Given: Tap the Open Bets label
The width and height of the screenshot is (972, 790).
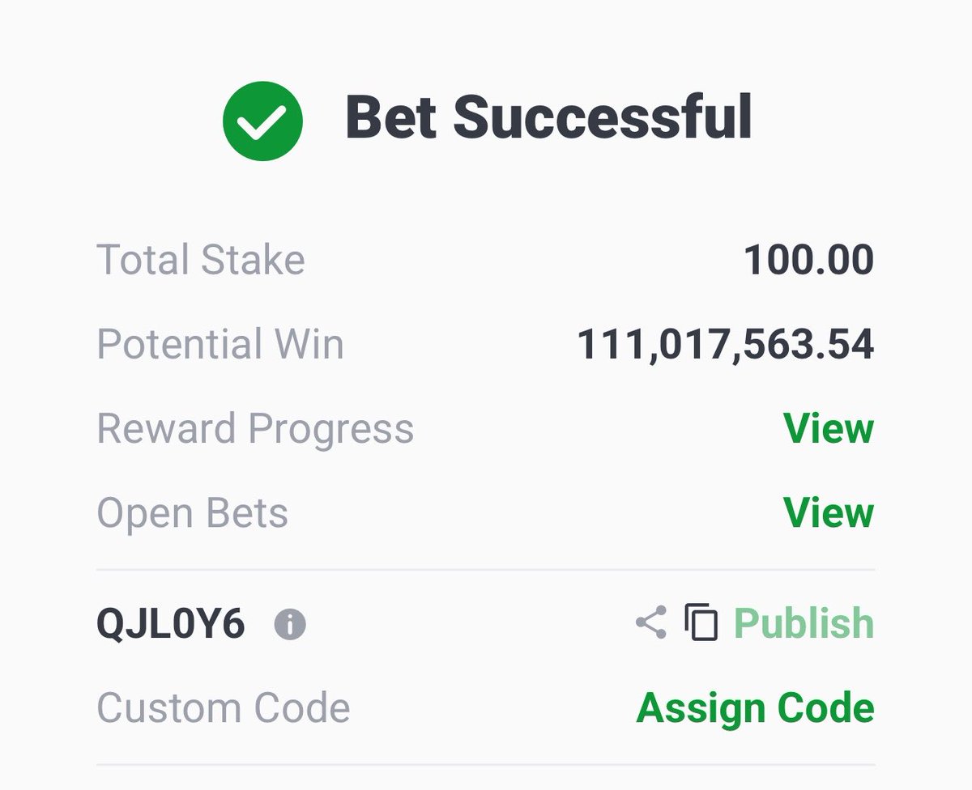Looking at the screenshot, I should pyautogui.click(x=192, y=513).
